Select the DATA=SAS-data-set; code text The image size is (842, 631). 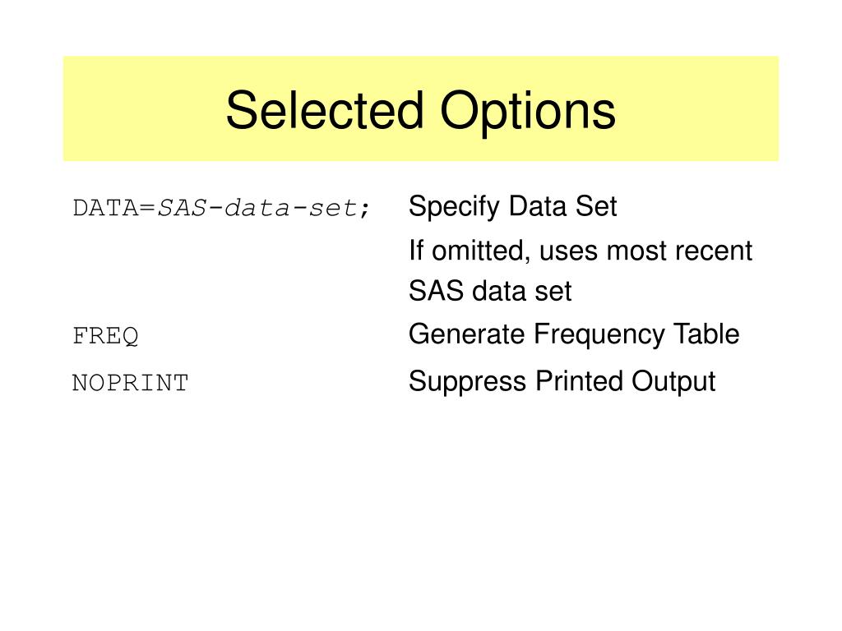pos(221,208)
